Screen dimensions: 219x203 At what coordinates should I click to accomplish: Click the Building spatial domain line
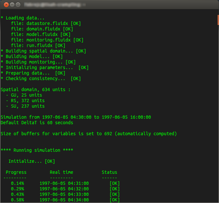43,51
